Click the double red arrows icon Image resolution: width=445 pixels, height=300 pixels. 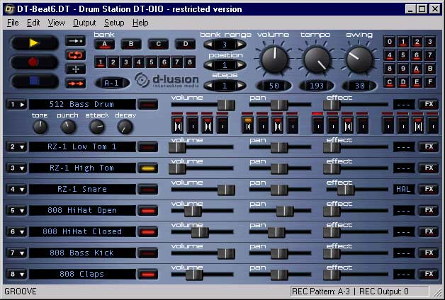75,82
